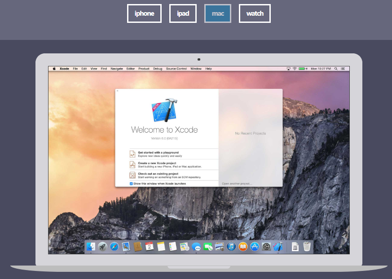Image resolution: width=392 pixels, height=279 pixels.
Task: Click Version 6.0 (6A215l) text
Action: (164, 138)
